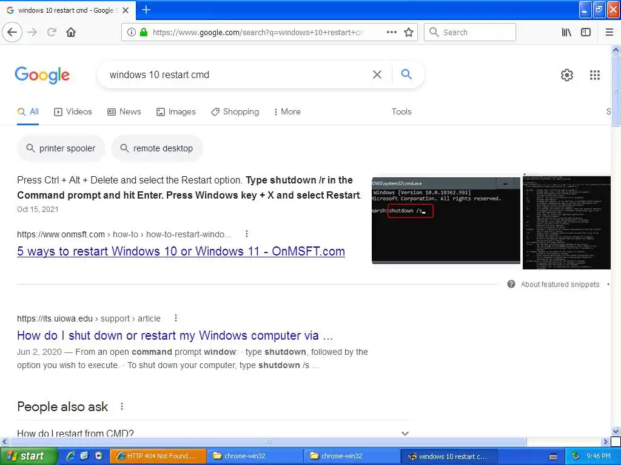Click the horizontal scrollbar thumb

pyautogui.click(x=268, y=441)
